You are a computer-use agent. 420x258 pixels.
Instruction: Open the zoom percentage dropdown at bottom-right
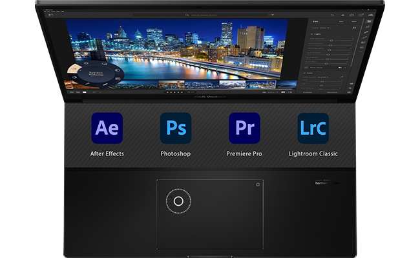[273, 92]
